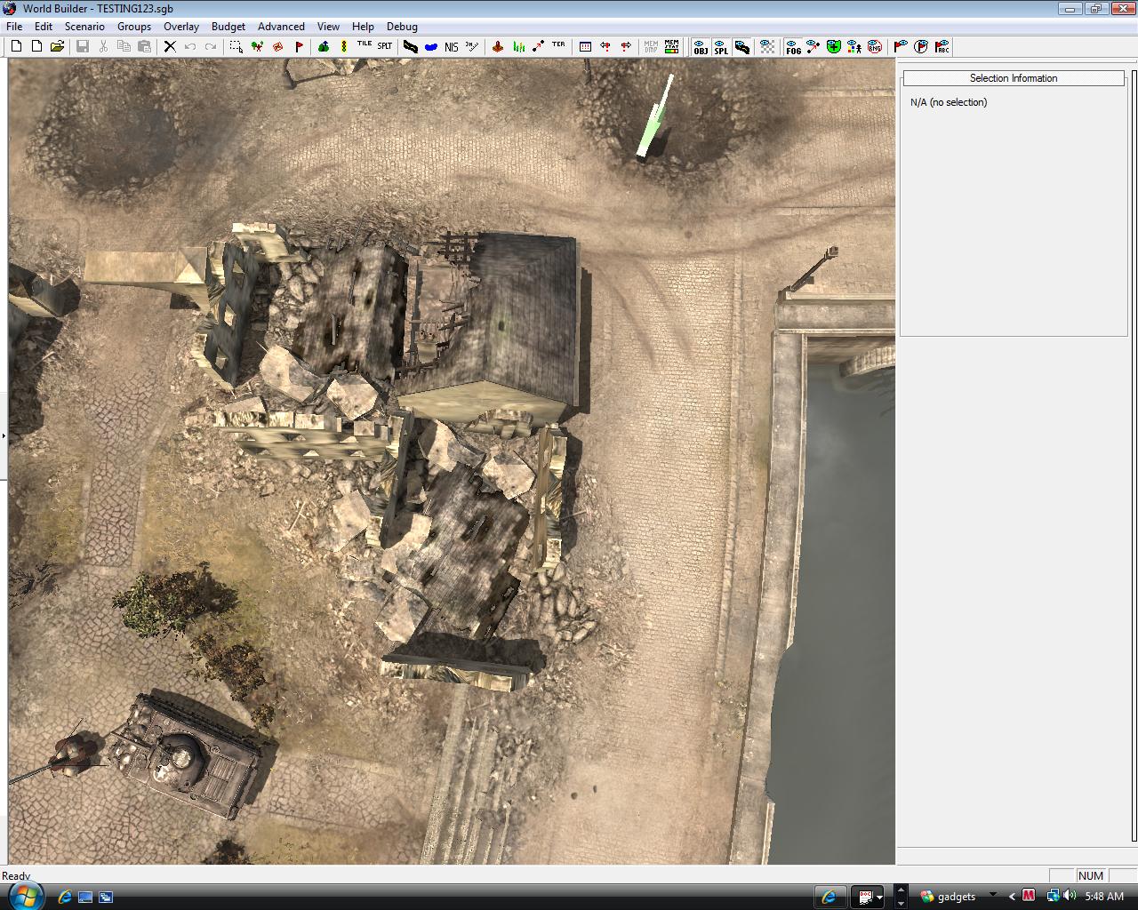Image resolution: width=1138 pixels, height=910 pixels.
Task: Click the Selection Information panel header
Action: [1014, 78]
